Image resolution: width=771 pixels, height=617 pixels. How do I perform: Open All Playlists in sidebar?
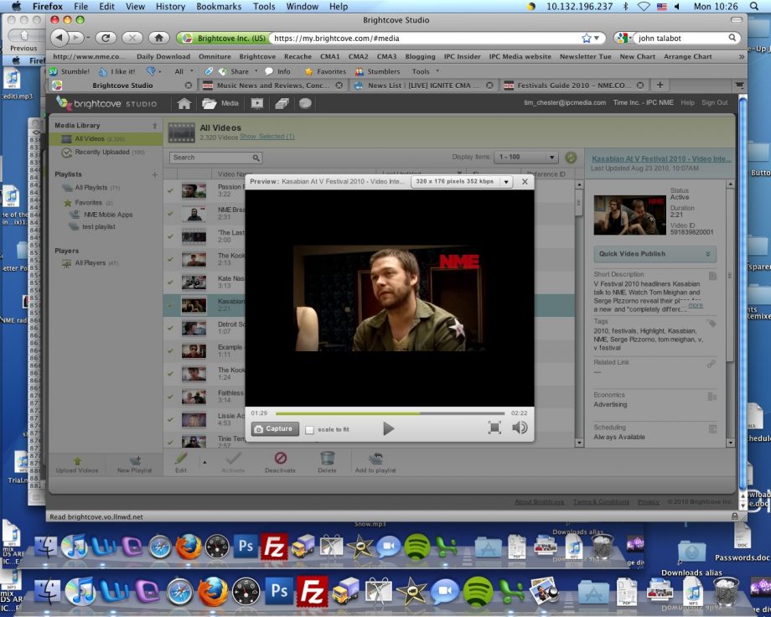tap(91, 188)
